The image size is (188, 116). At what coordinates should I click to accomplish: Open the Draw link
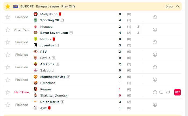[169, 6]
